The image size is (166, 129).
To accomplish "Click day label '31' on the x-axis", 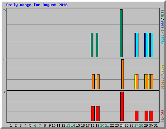I will 156,125.
